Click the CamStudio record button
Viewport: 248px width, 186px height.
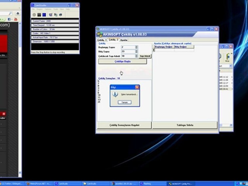point(34,15)
